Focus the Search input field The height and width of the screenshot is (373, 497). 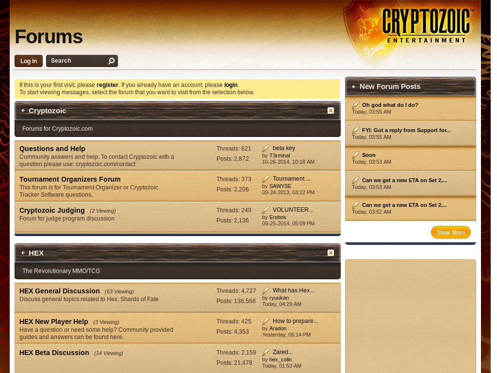click(x=77, y=61)
